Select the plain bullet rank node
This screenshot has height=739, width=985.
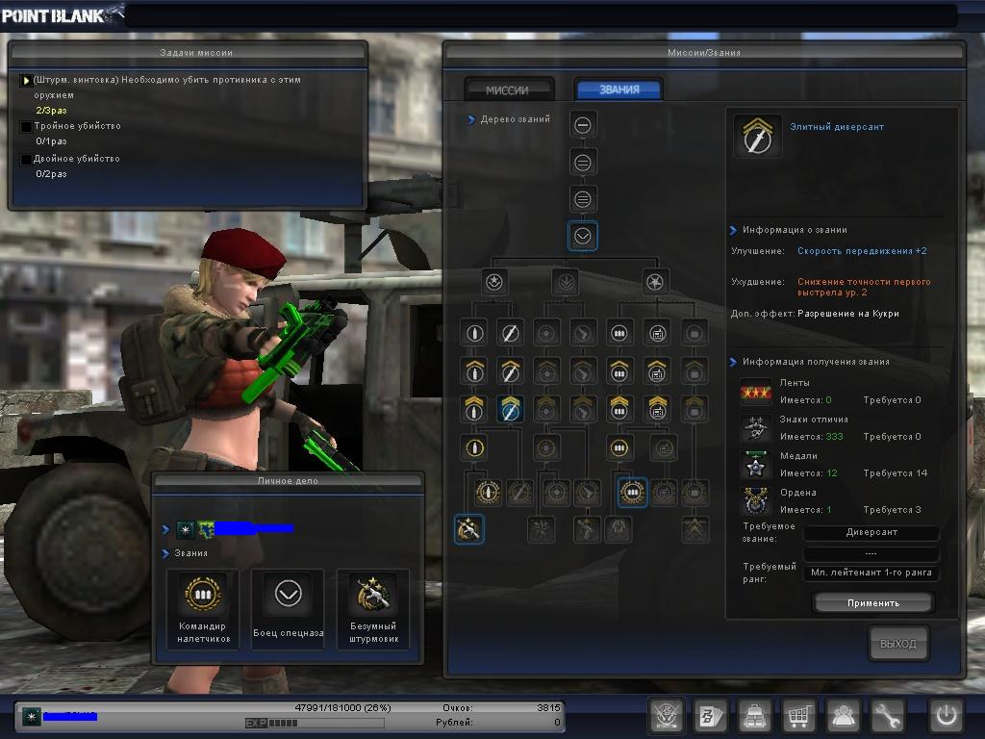pyautogui.click(x=474, y=333)
